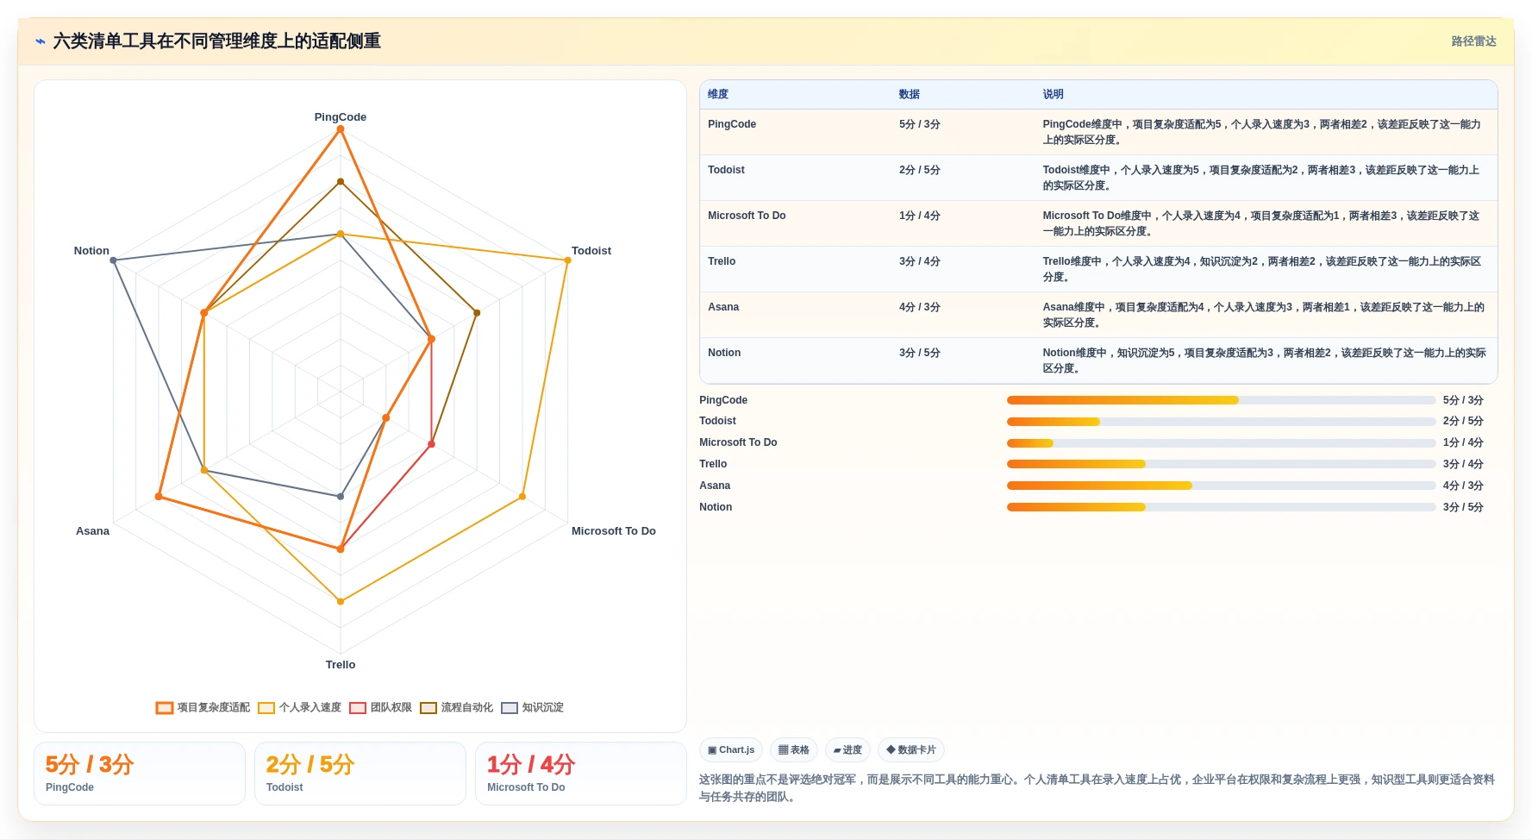
Task: Open the Microsoft To Do 1分 / 4分 data card
Action: 581,774
